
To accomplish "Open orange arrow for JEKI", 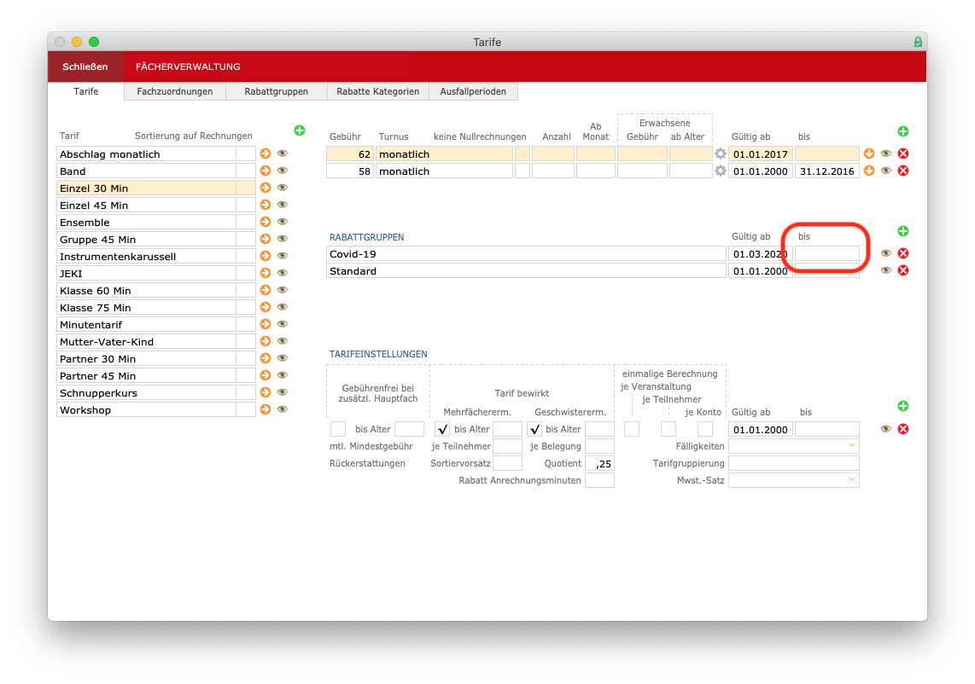I will click(x=266, y=273).
